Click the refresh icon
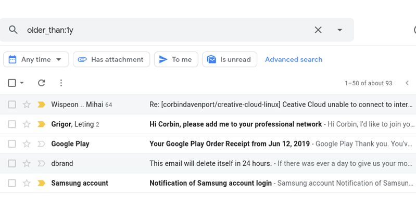The image size is (416, 208). (x=41, y=83)
